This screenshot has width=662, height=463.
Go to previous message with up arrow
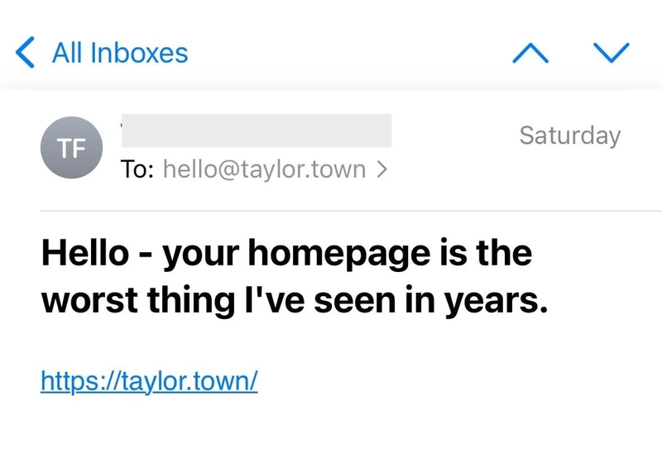tap(530, 53)
